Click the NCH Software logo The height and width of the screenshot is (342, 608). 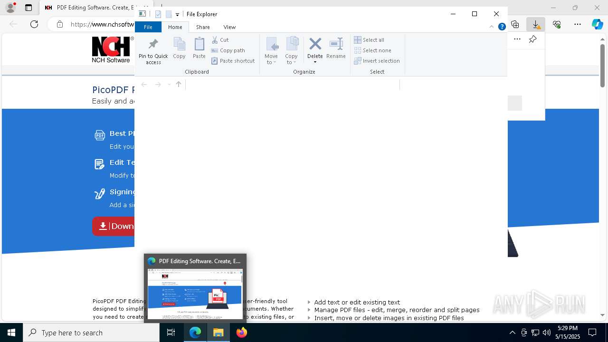113,49
